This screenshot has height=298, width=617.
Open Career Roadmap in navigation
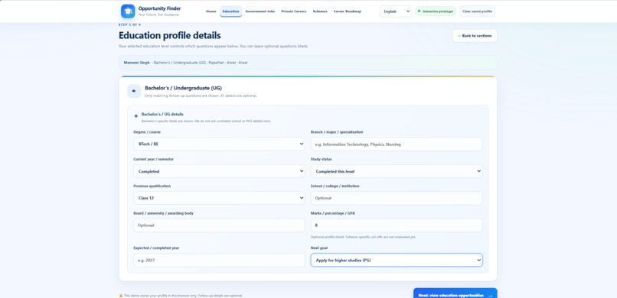pyautogui.click(x=347, y=11)
